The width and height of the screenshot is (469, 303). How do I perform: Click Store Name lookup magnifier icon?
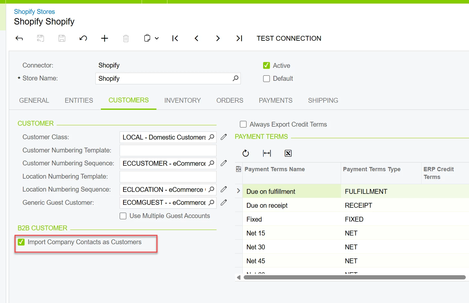(236, 78)
